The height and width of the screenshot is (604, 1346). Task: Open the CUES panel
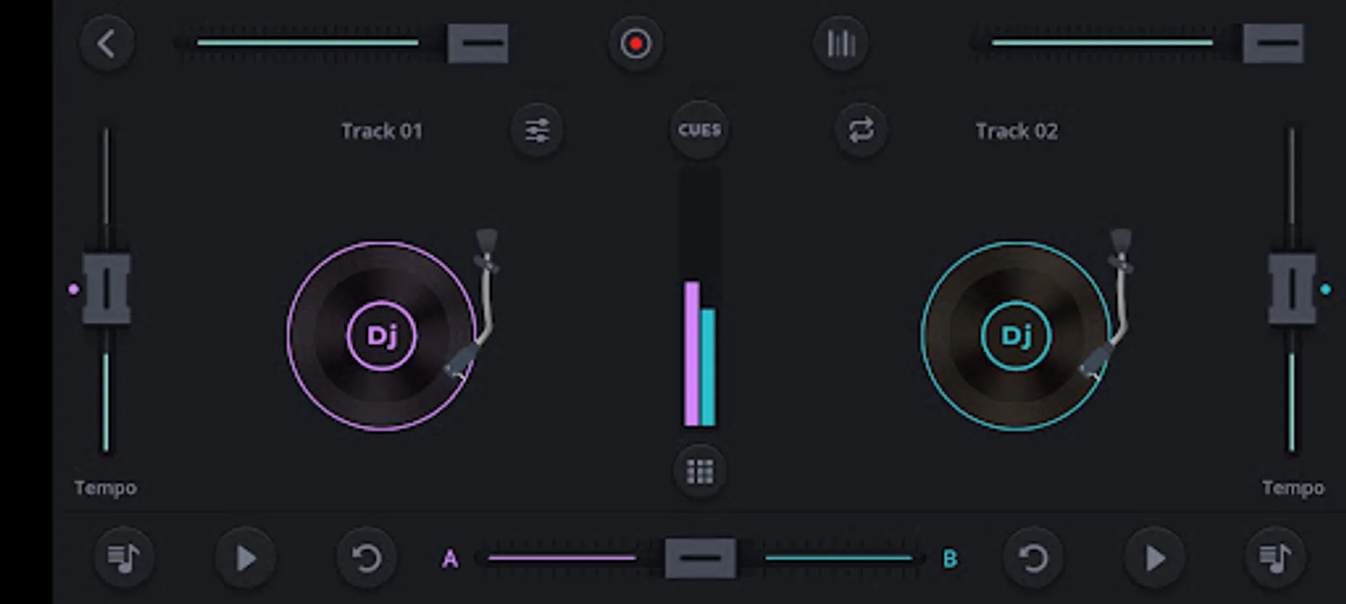click(x=700, y=130)
